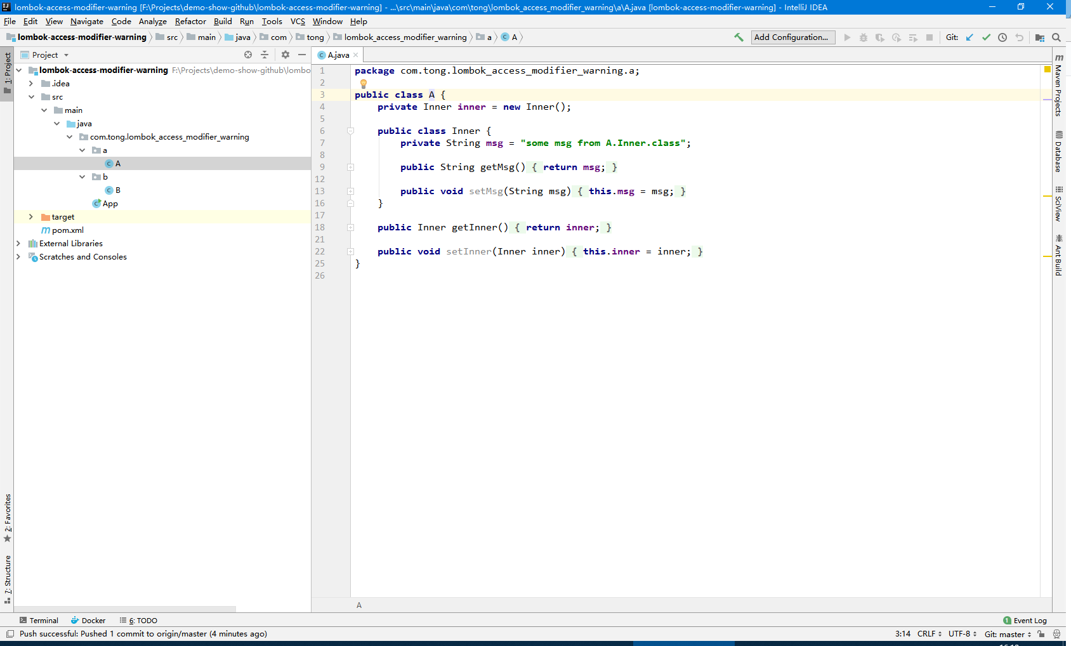Click the Git Revert arrow icon

[1019, 37]
